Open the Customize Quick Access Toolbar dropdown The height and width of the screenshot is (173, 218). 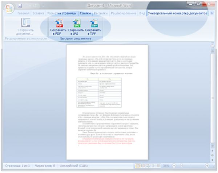pos(43,6)
